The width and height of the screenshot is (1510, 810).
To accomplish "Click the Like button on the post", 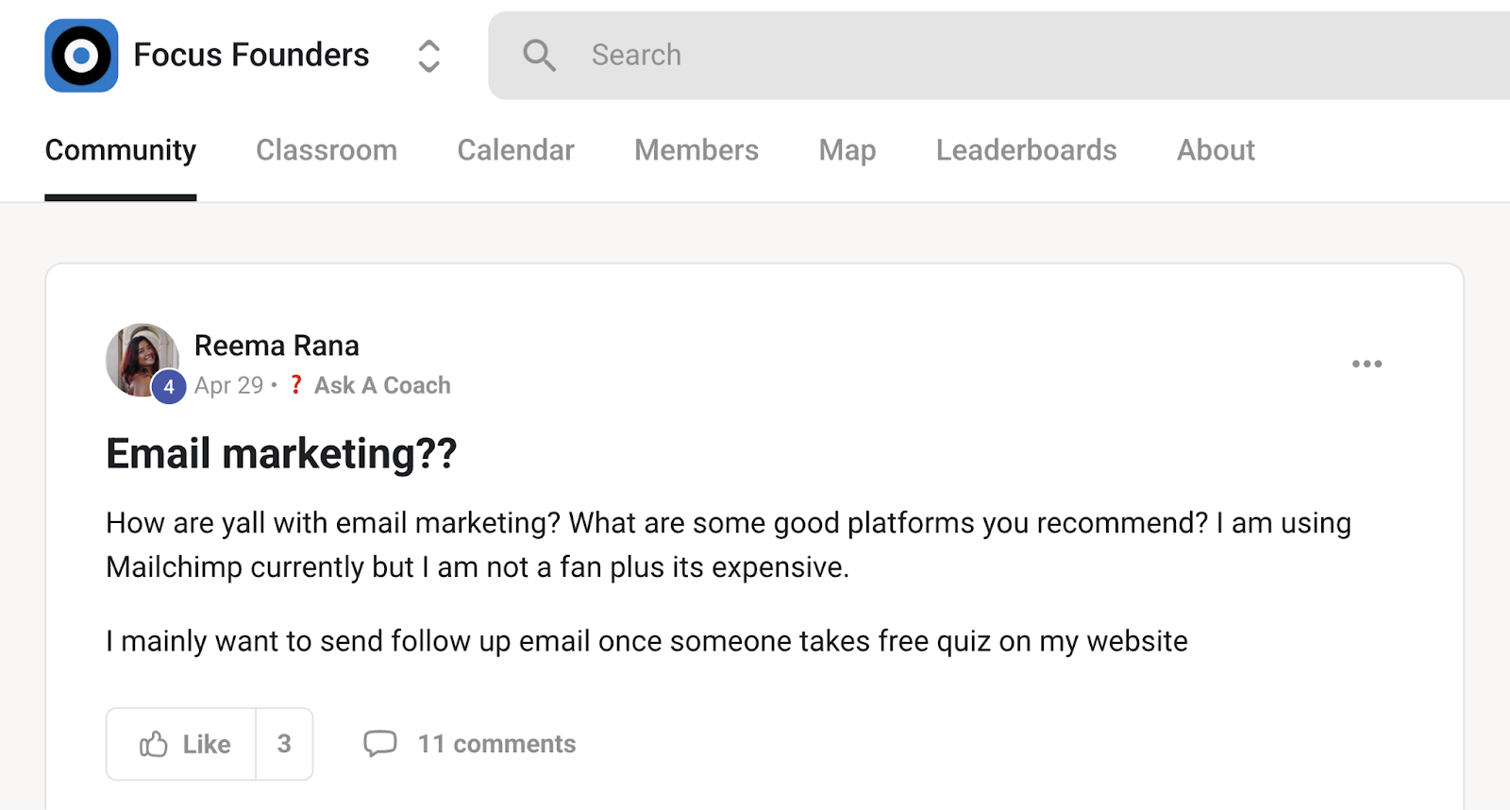I will point(180,744).
